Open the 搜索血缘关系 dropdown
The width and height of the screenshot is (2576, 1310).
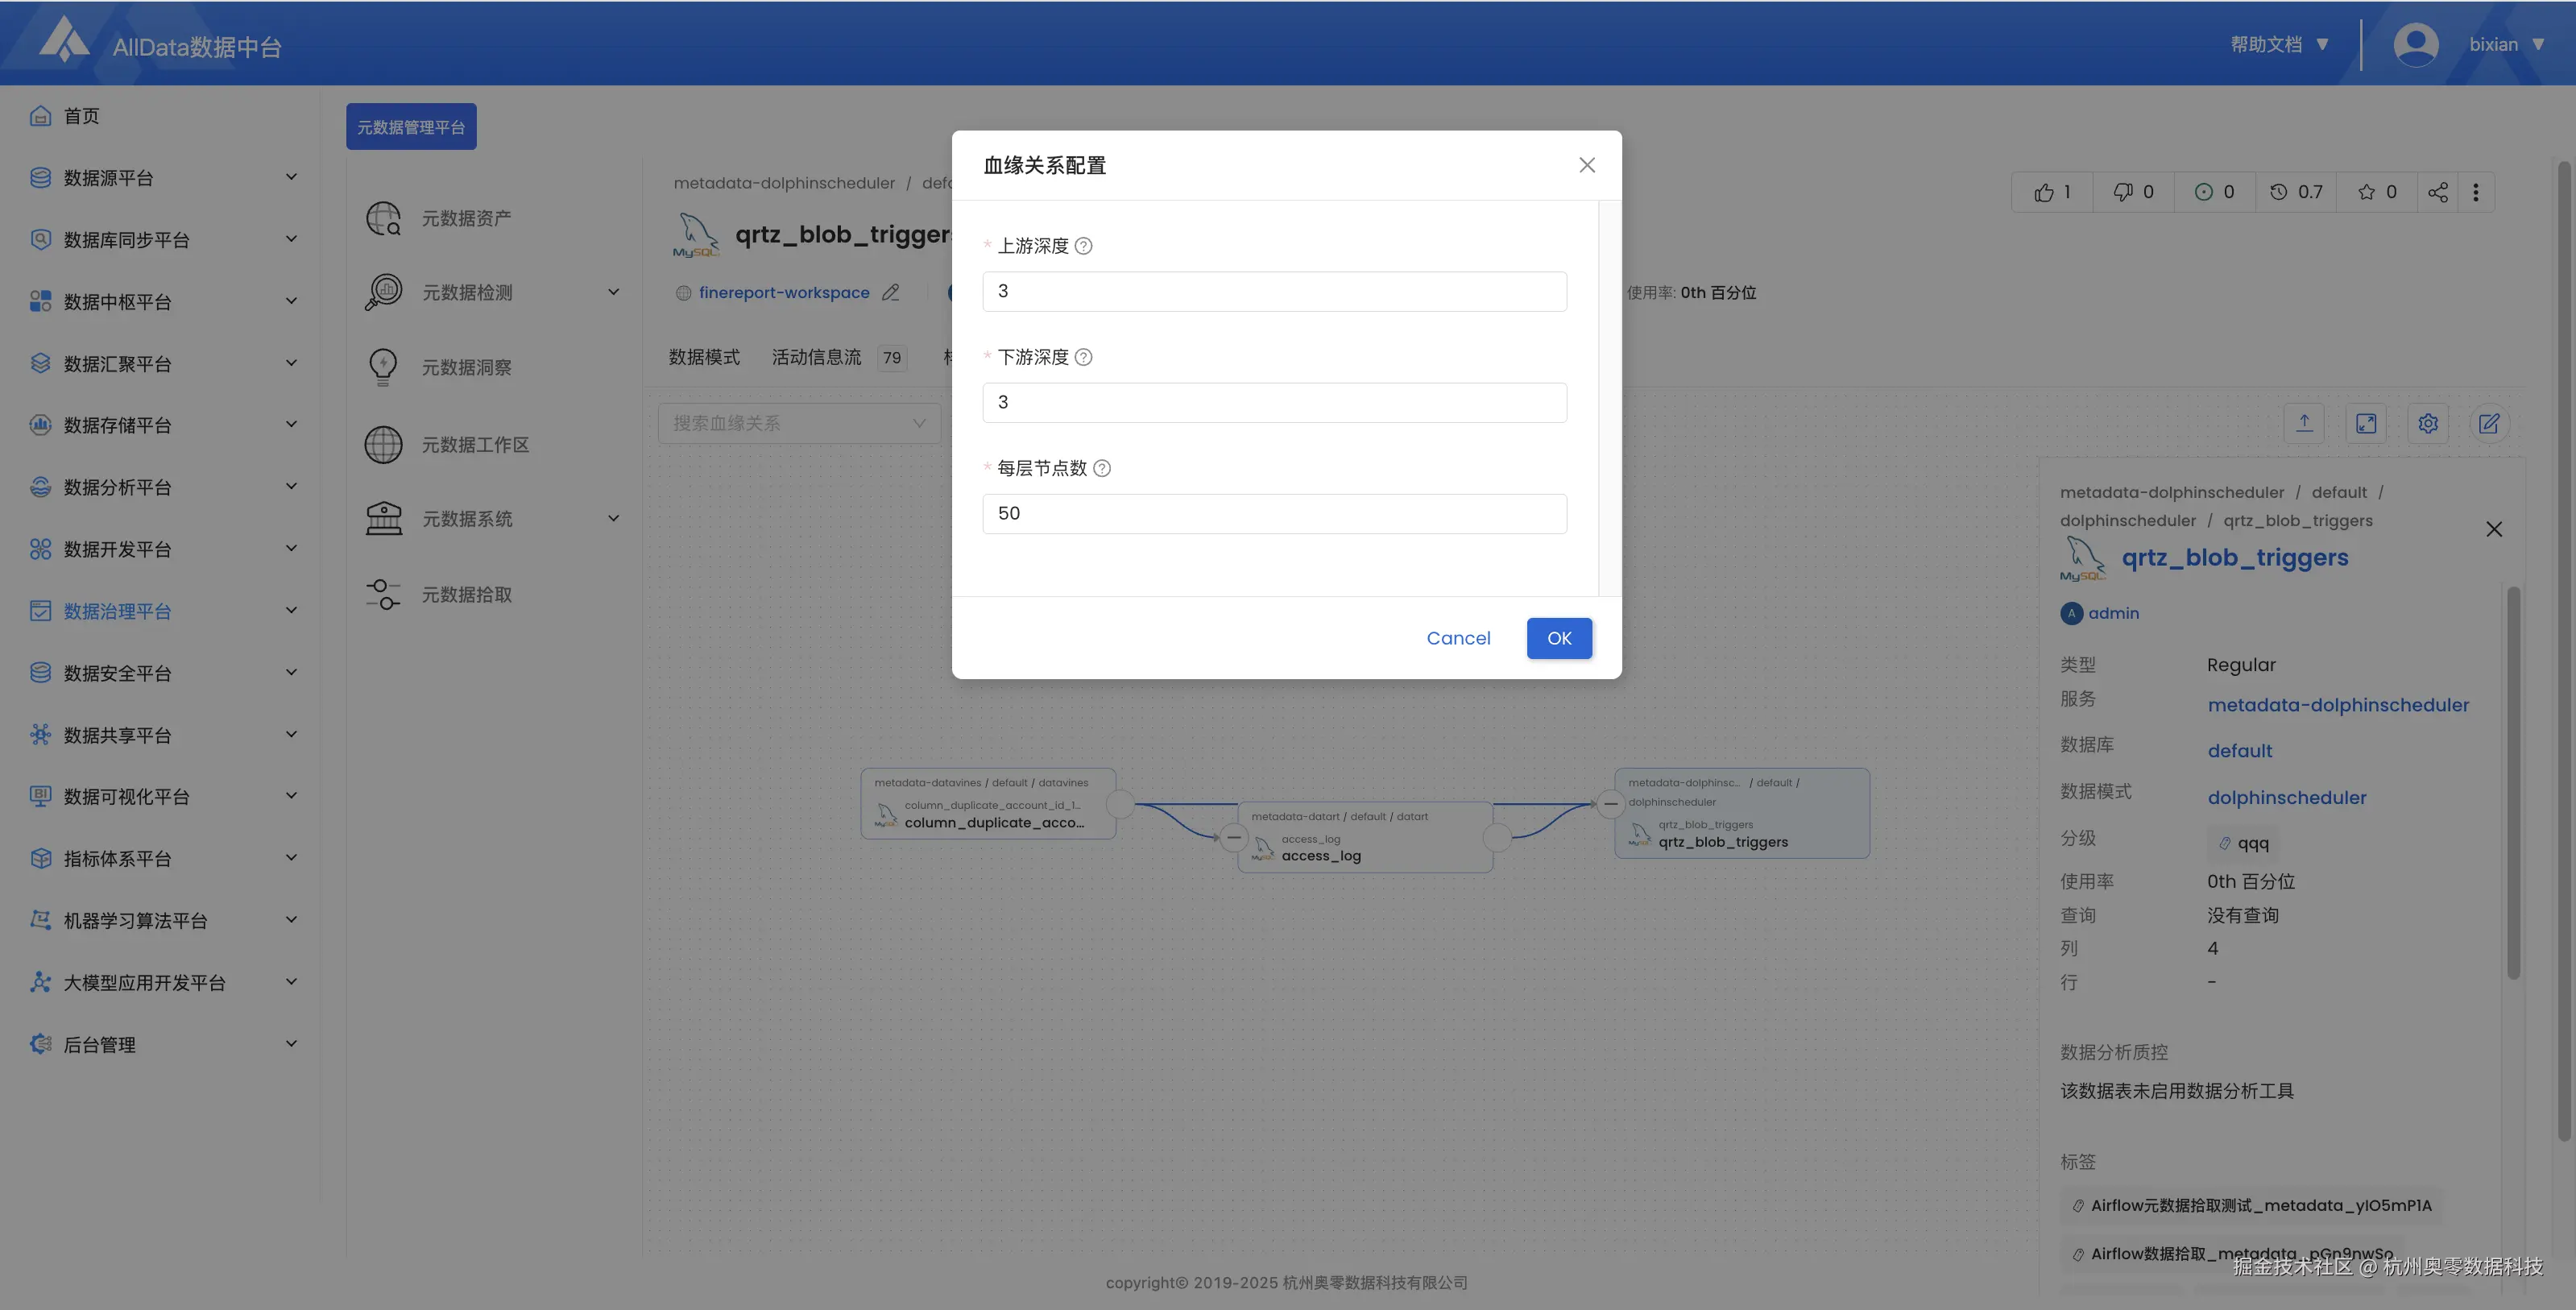pyautogui.click(x=799, y=424)
